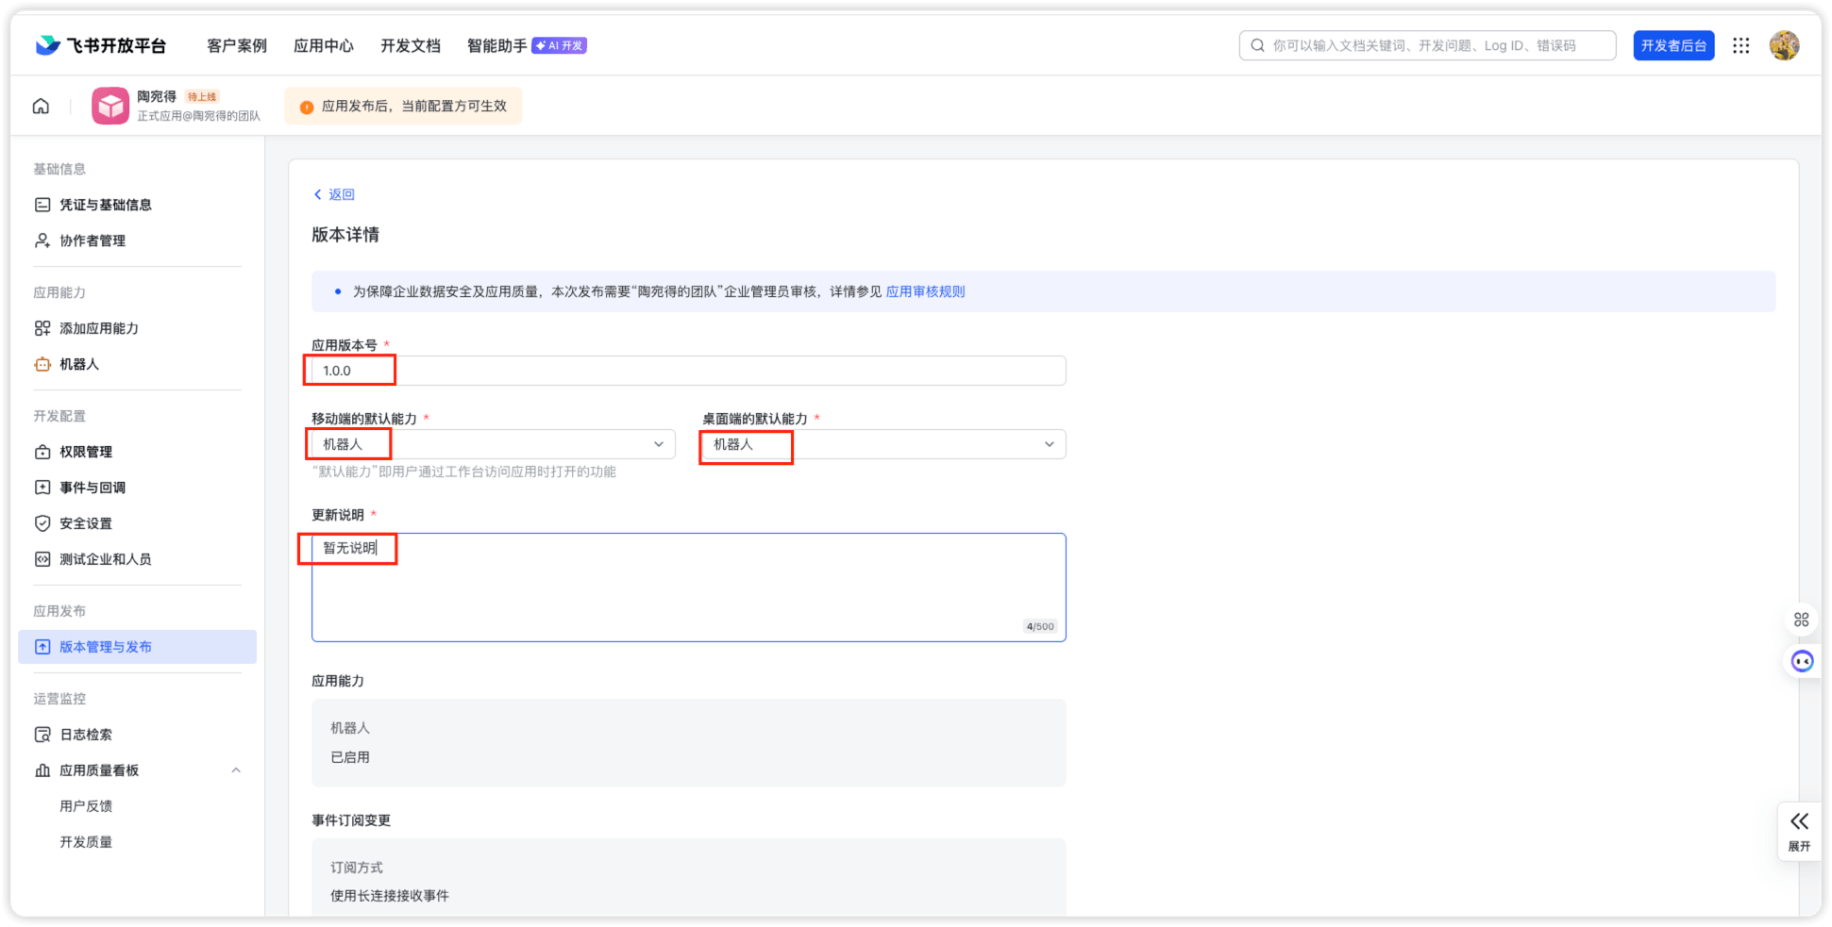Select 版本管理与发布 in the sidebar
This screenshot has height=927, width=1832.
pyautogui.click(x=137, y=647)
